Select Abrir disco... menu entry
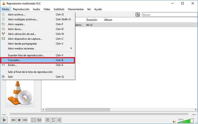Viewport: 198px width, 124px height. tap(38, 29)
